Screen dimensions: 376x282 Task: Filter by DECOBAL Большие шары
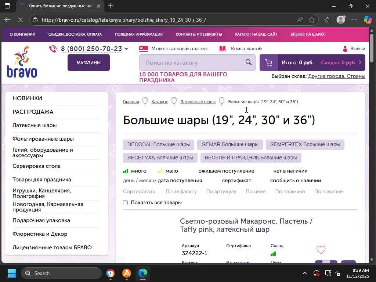[x=159, y=144]
